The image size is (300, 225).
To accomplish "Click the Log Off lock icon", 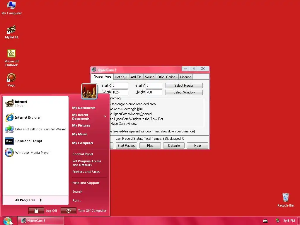I will pyautogui.click(x=36, y=211).
